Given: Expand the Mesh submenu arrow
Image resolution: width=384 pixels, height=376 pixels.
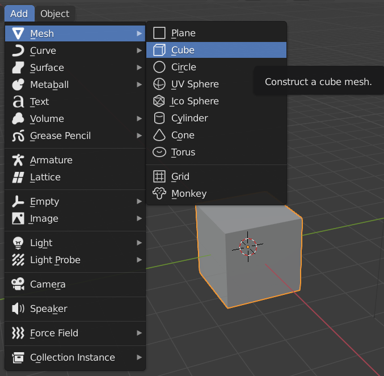Looking at the screenshot, I should (139, 33).
